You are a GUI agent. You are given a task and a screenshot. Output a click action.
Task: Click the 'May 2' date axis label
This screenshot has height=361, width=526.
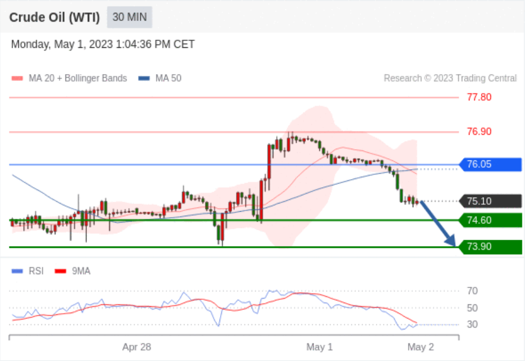tap(421, 347)
